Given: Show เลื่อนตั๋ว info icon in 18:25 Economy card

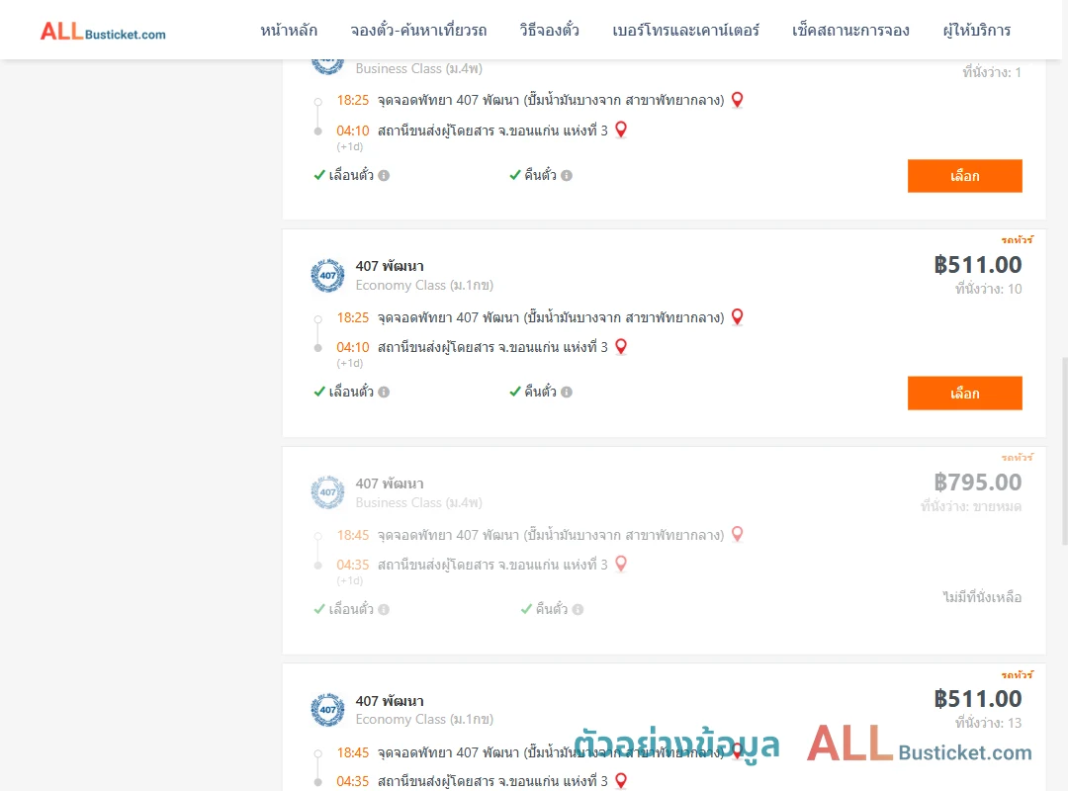Looking at the screenshot, I should pos(384,392).
